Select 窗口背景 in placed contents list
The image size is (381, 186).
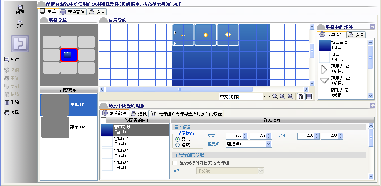coord(135,130)
